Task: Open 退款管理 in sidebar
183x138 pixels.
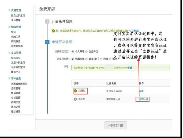Action: coord(16,88)
